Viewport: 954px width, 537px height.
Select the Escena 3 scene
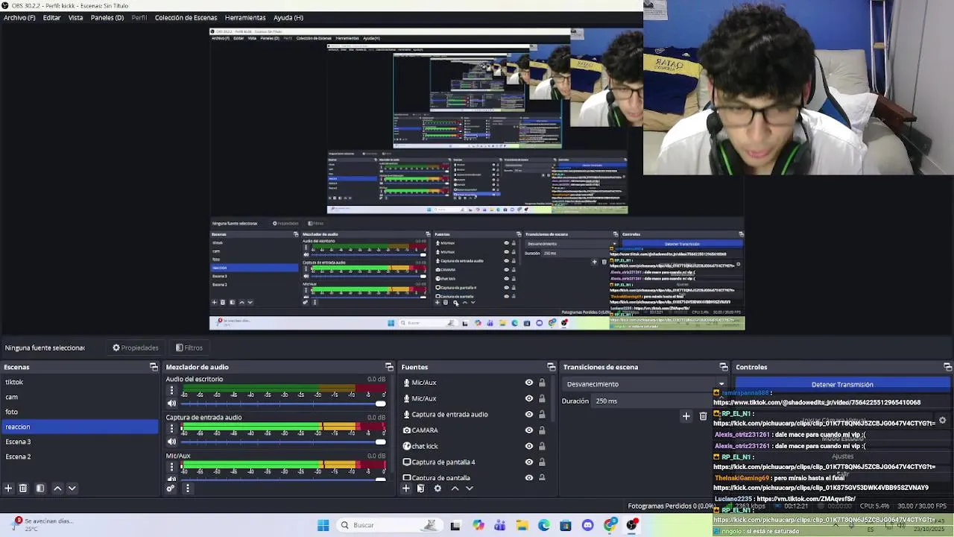pos(80,442)
